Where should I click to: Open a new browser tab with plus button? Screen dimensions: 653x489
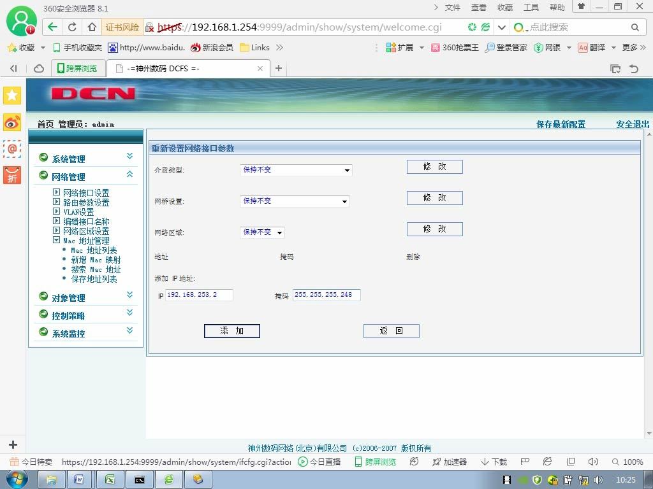pos(279,68)
